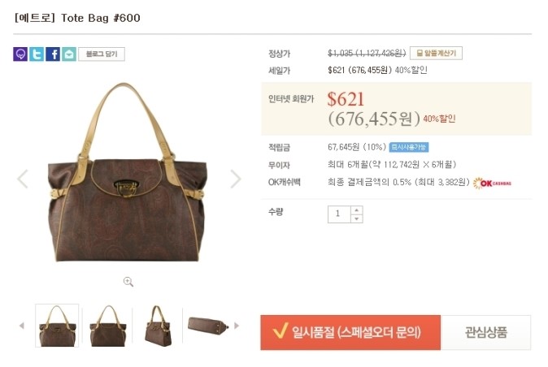548x367 pixels.
Task: Select first front-view bag thumbnail
Action: click(x=57, y=326)
